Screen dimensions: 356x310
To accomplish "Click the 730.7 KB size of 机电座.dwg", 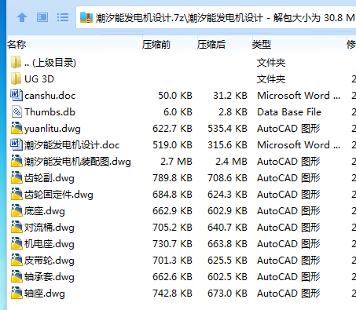I will pos(172,244).
